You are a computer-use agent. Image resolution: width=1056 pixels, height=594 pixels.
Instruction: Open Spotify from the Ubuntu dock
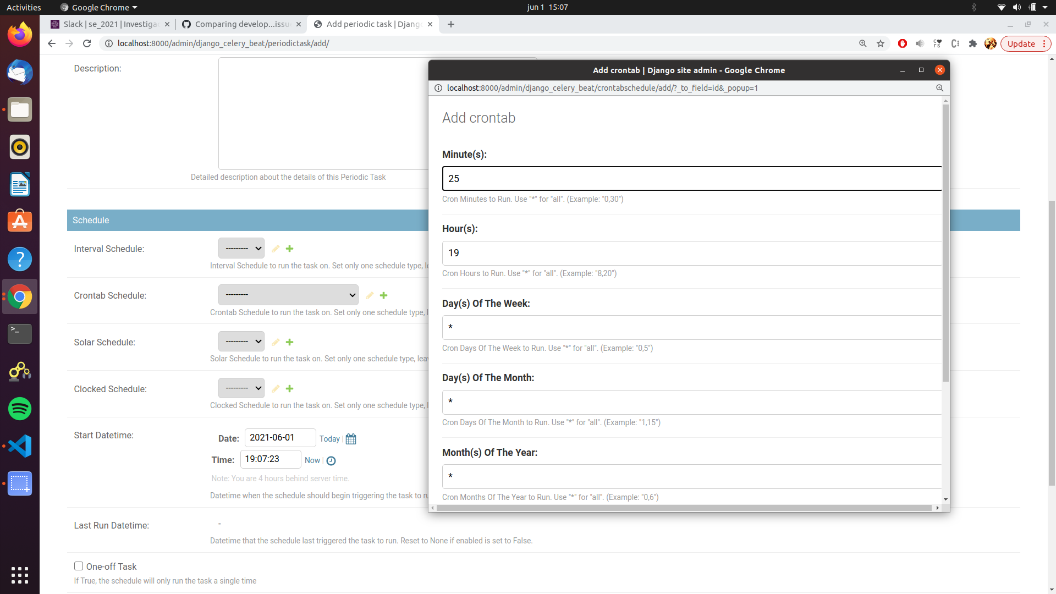click(20, 409)
